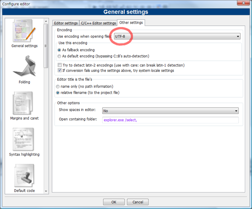The height and width of the screenshot is (209, 252).
Task: Close the Configure editor window
Action: 243,3
